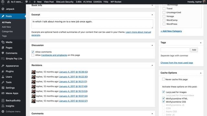Check the Uncategorized category

click(x=164, y=12)
